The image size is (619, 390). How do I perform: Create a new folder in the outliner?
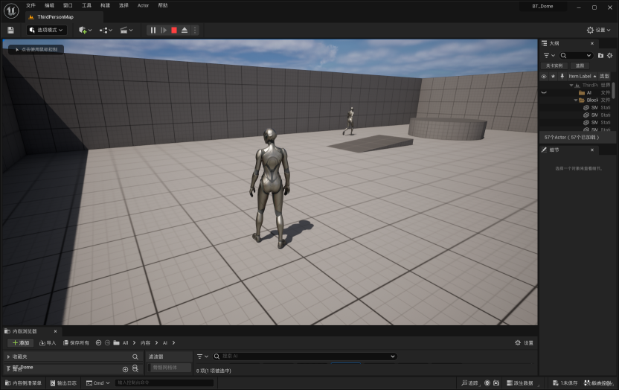tap(600, 55)
